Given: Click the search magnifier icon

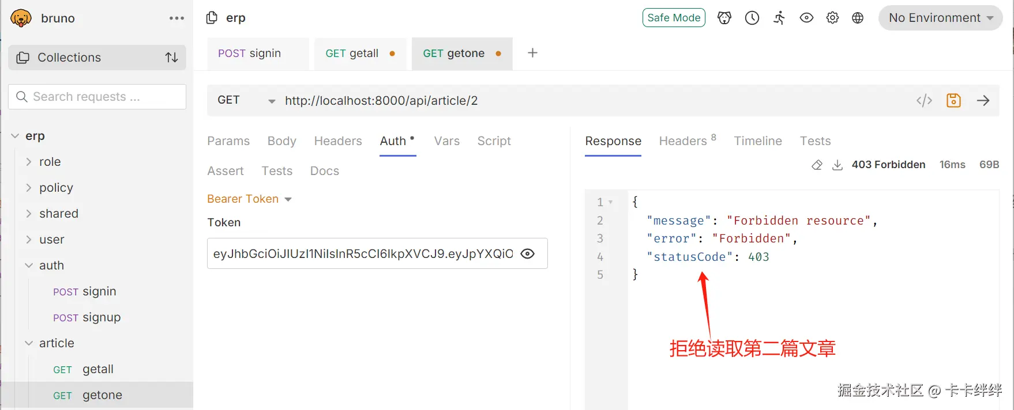Looking at the screenshot, I should tap(22, 97).
